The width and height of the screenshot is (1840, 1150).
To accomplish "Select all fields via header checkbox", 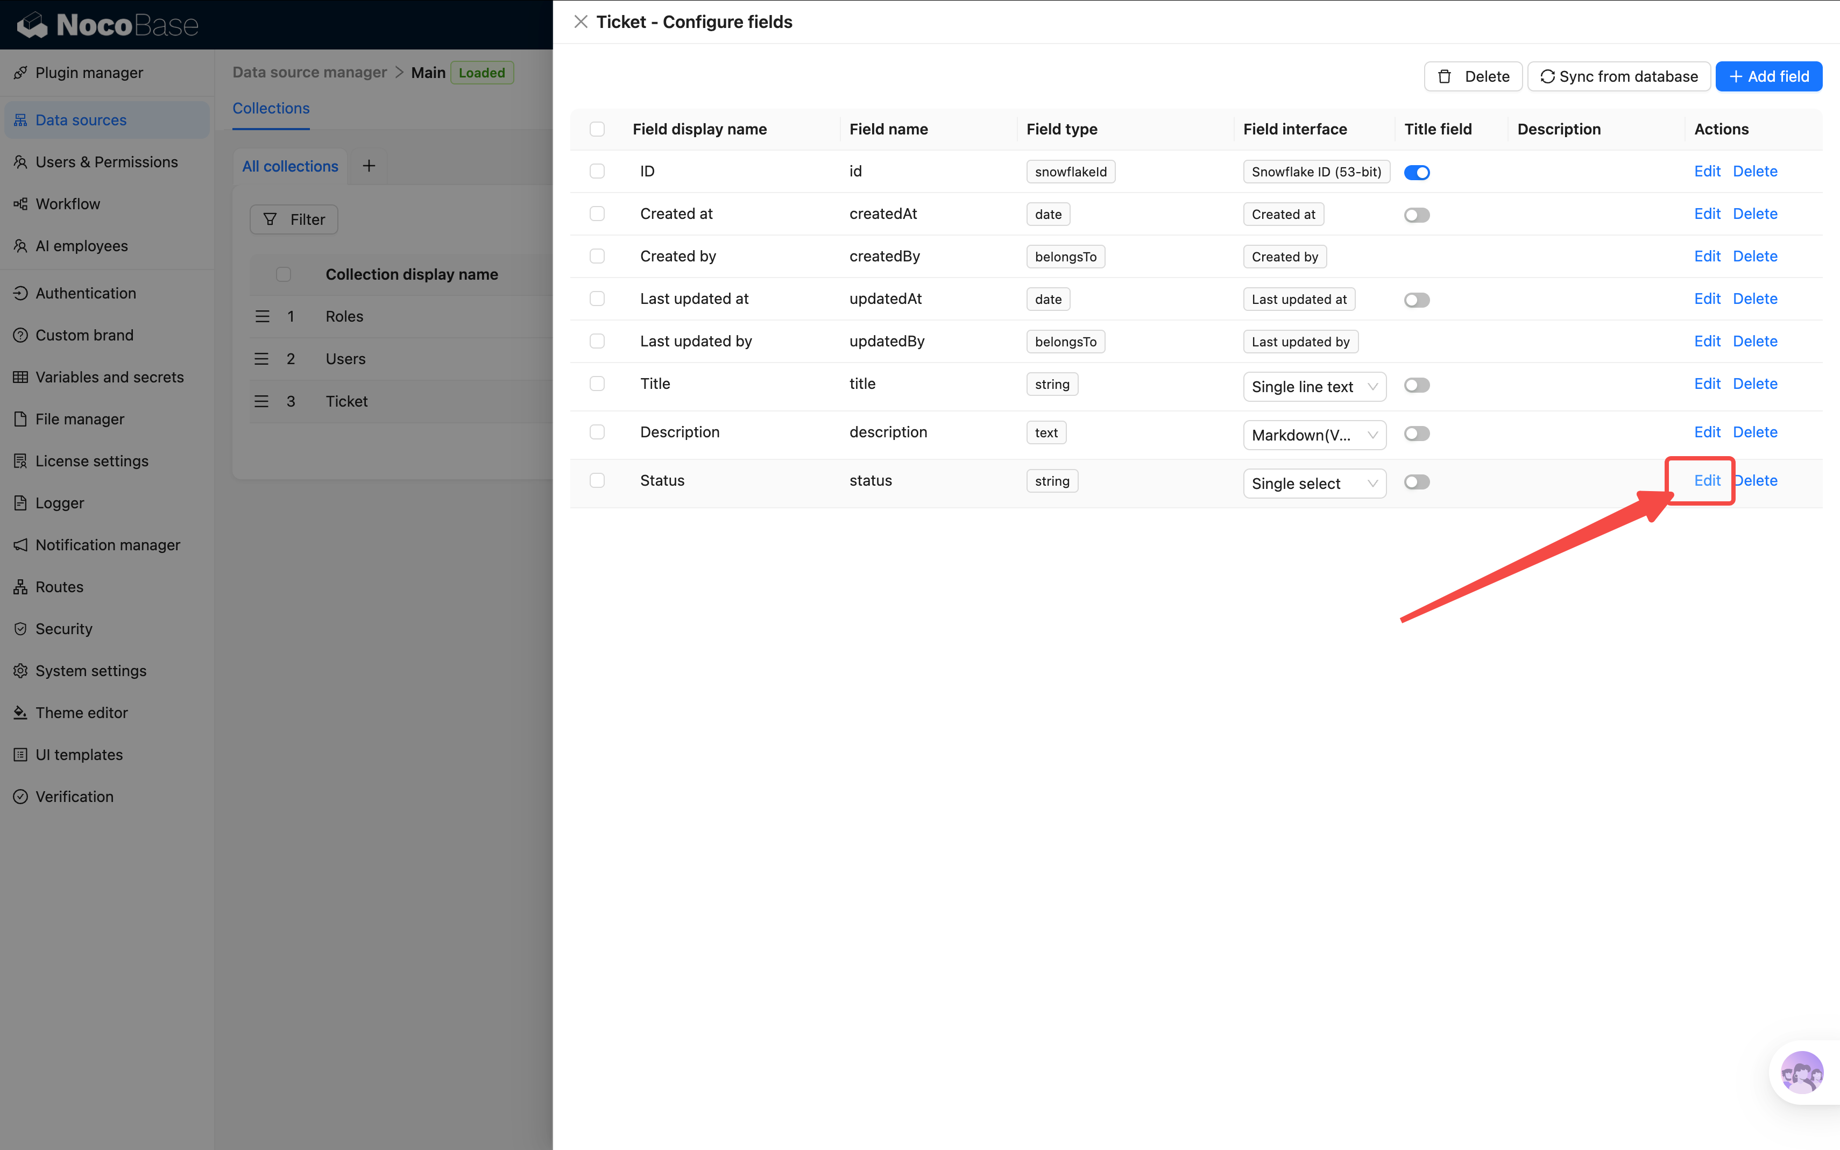I will tap(597, 129).
